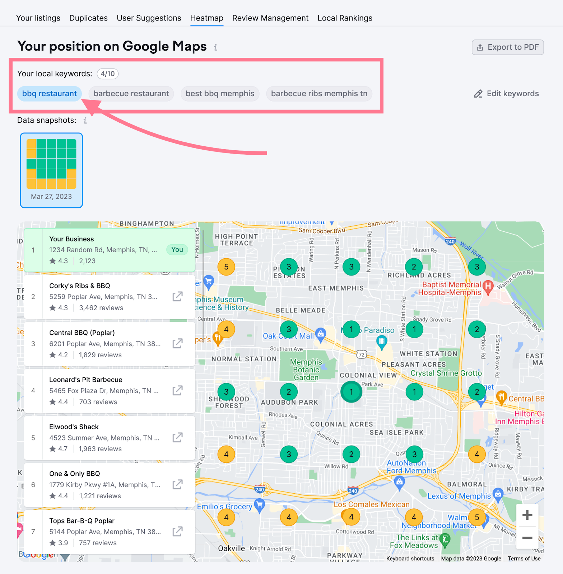Viewport: 563px width, 574px height.
Task: Click the info icon next to Data snapshots
Action: [85, 121]
